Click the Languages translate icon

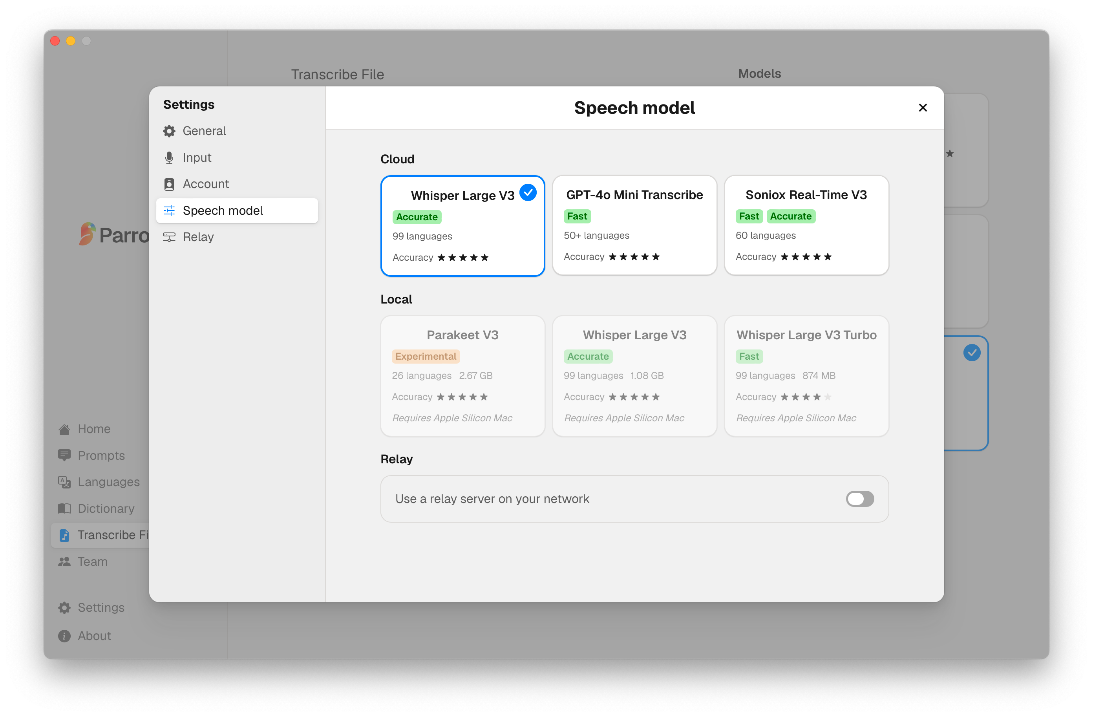click(64, 482)
